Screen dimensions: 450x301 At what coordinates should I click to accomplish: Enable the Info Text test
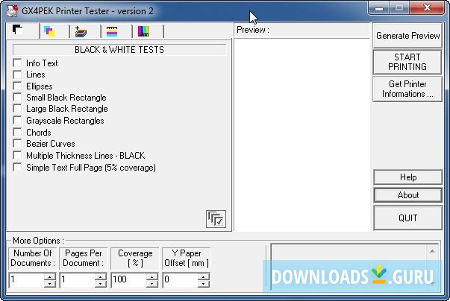click(17, 63)
